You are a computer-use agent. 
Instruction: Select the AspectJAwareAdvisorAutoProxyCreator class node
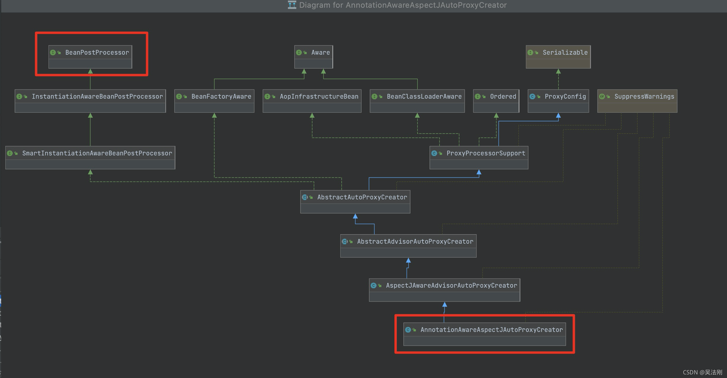click(x=451, y=286)
